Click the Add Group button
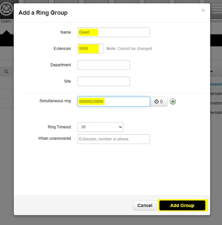This screenshot has width=222, height=225. [x=182, y=205]
